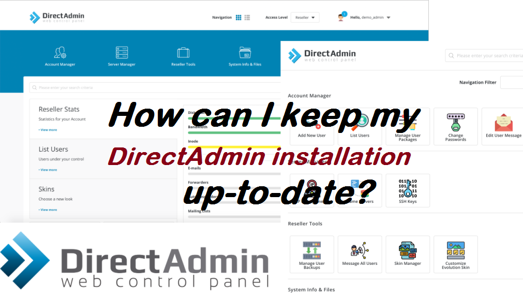Switch navigation to list view

coord(247,18)
